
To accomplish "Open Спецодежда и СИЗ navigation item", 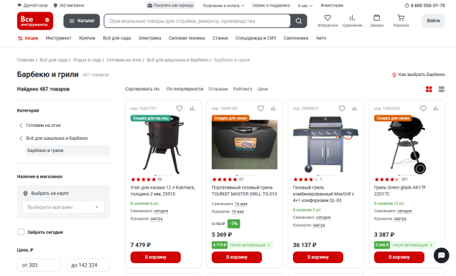I will tap(256, 38).
